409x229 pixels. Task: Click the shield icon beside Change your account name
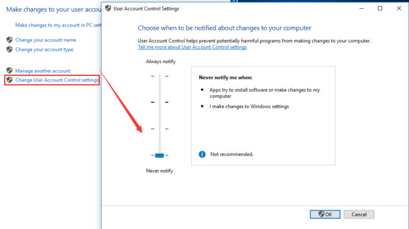[10, 40]
